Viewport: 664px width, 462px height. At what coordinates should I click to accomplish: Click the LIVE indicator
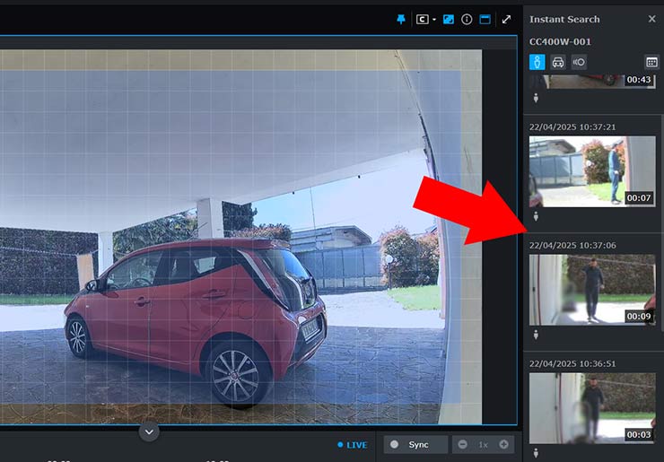[353, 445]
